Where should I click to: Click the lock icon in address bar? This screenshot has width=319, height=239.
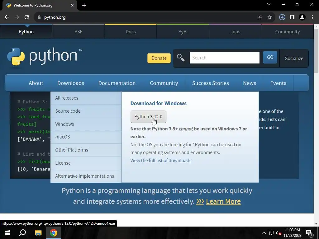point(39,17)
